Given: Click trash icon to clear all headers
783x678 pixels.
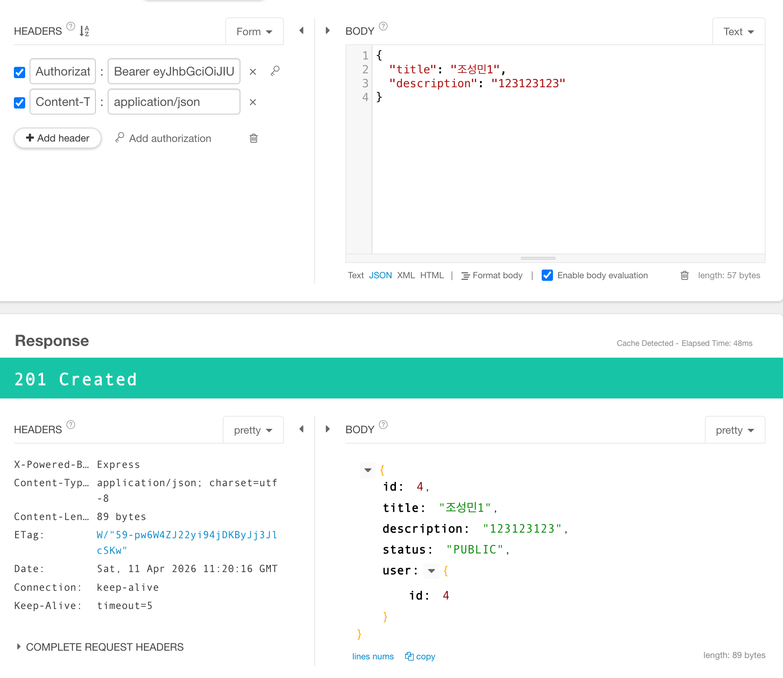Looking at the screenshot, I should 253,138.
